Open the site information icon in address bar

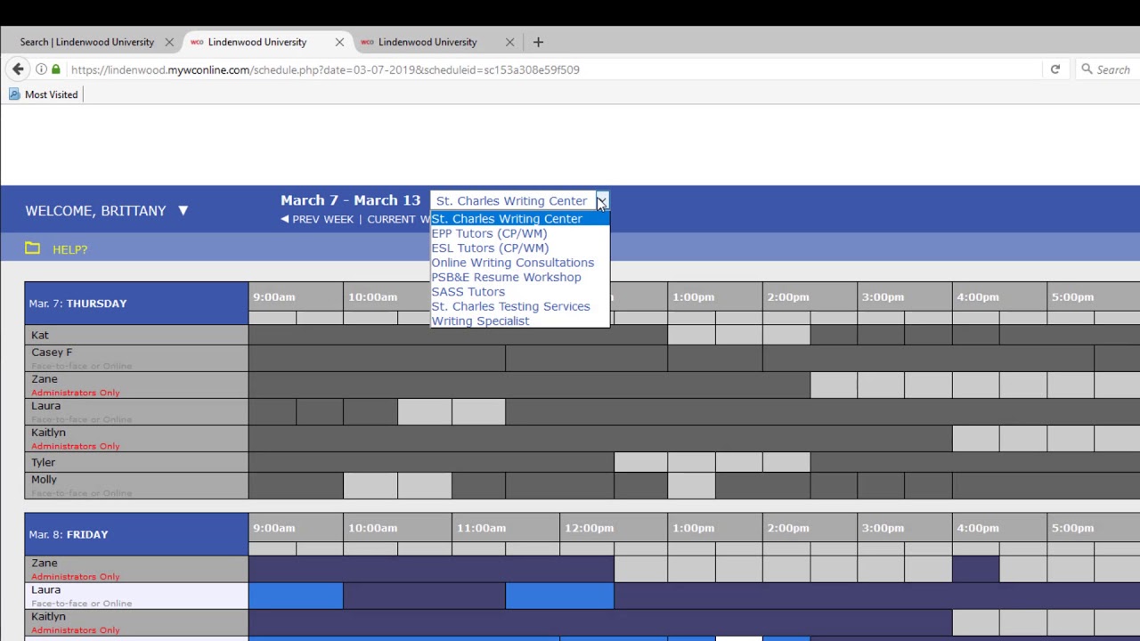[x=41, y=69]
